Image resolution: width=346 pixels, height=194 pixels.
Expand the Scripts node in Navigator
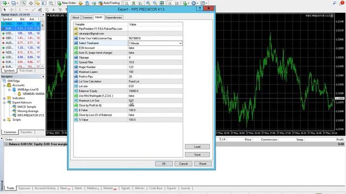(4, 120)
